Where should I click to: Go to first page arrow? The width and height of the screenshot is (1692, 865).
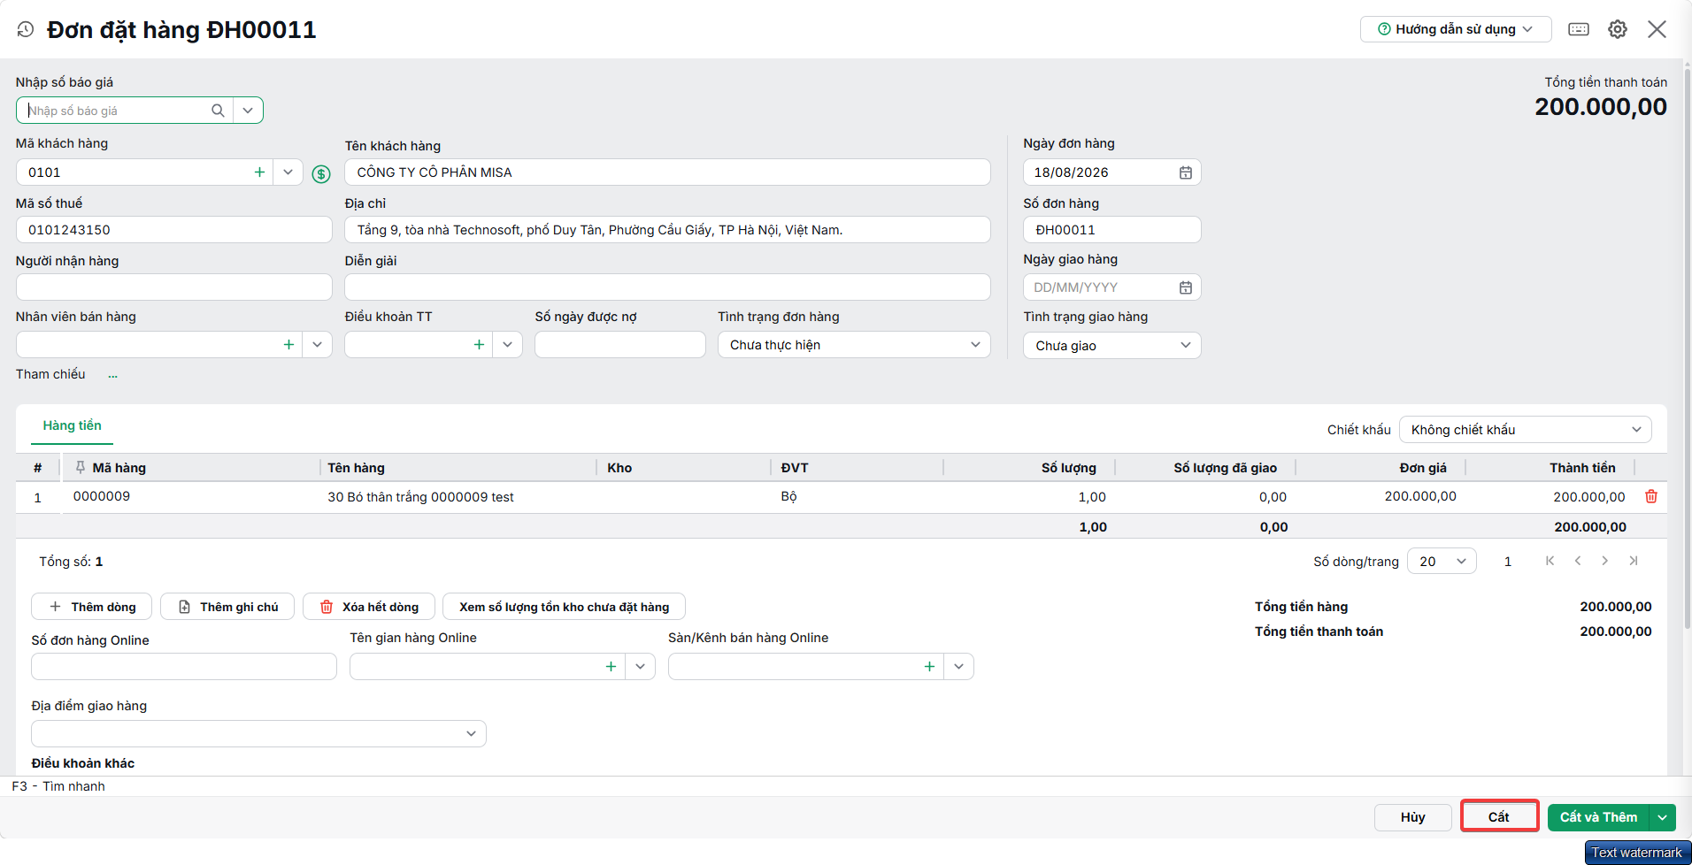[1550, 561]
